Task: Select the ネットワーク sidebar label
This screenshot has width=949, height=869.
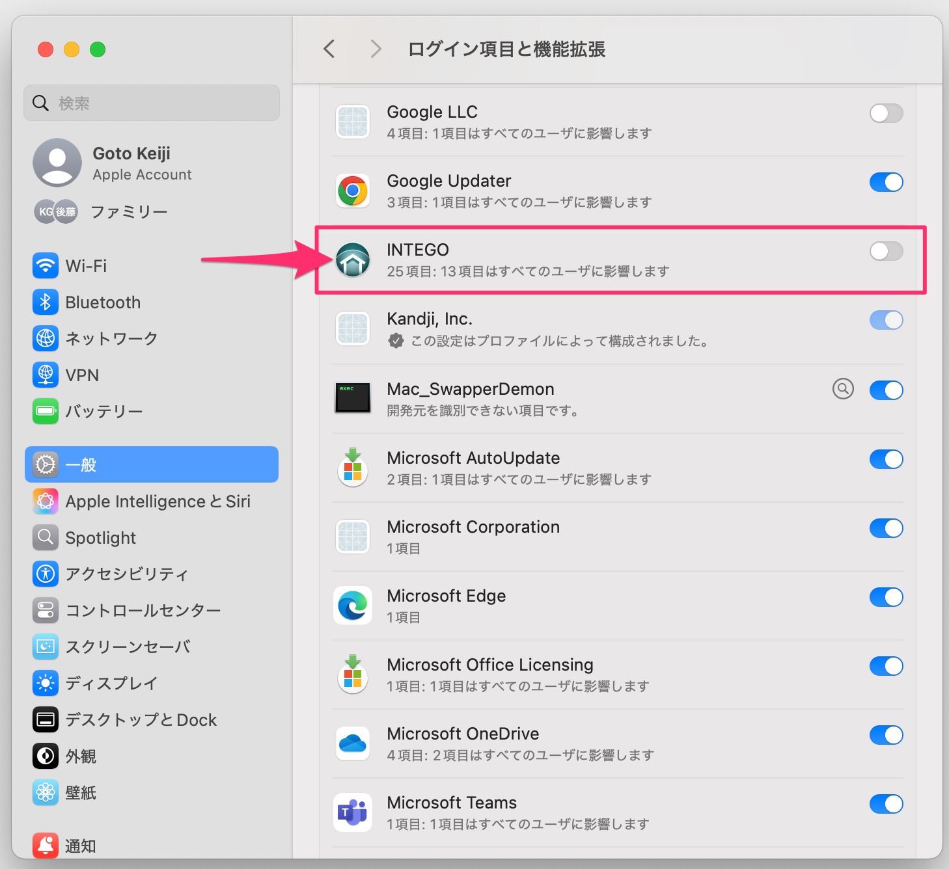Action: (x=111, y=338)
